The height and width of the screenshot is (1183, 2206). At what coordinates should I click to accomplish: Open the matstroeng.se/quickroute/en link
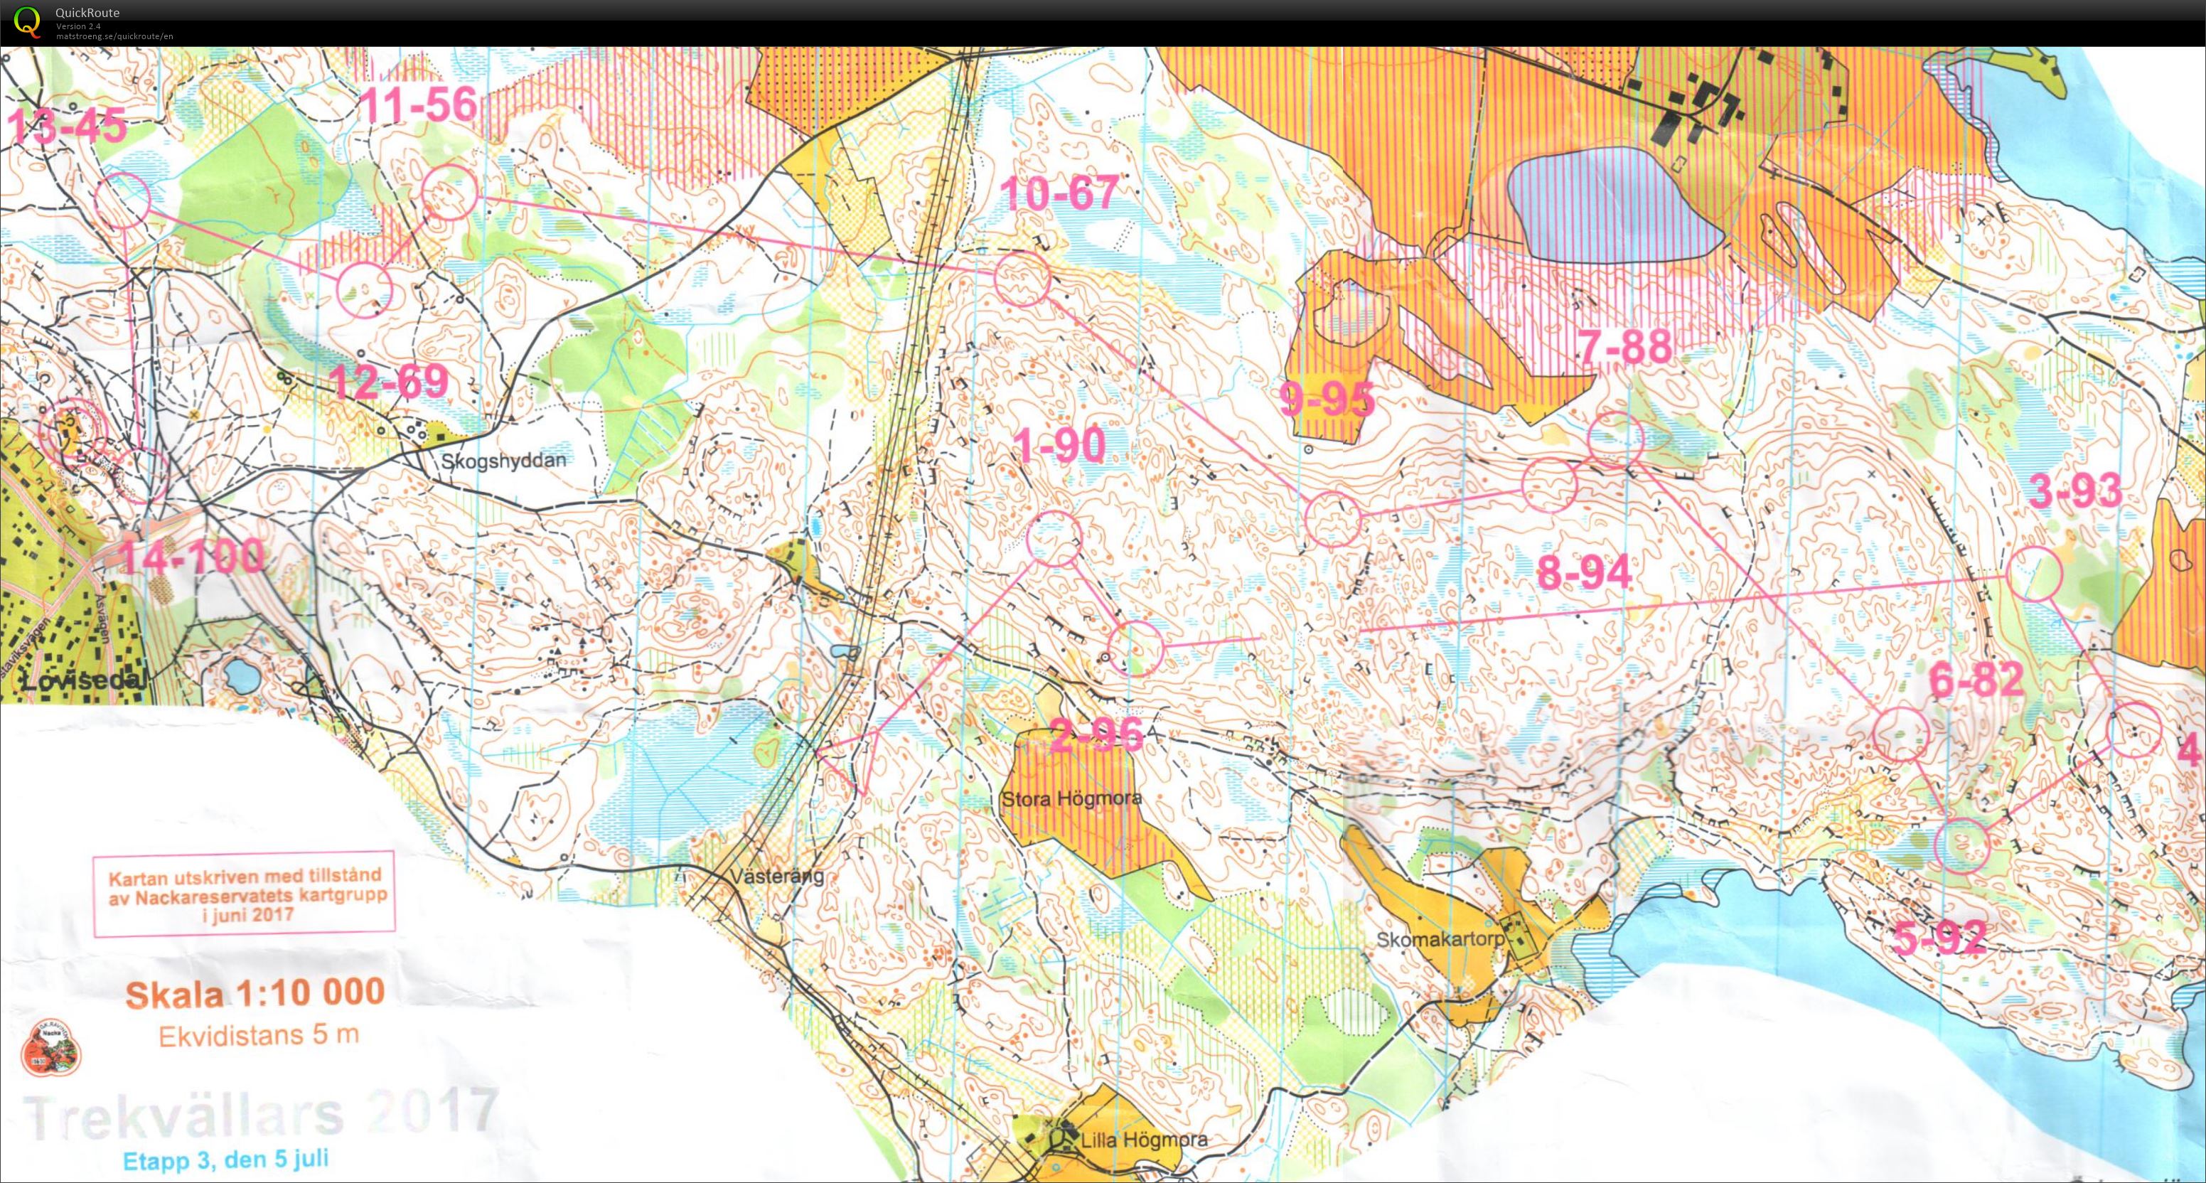[114, 36]
